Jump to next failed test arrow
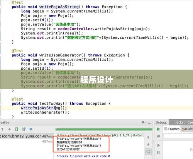 point(9,129)
